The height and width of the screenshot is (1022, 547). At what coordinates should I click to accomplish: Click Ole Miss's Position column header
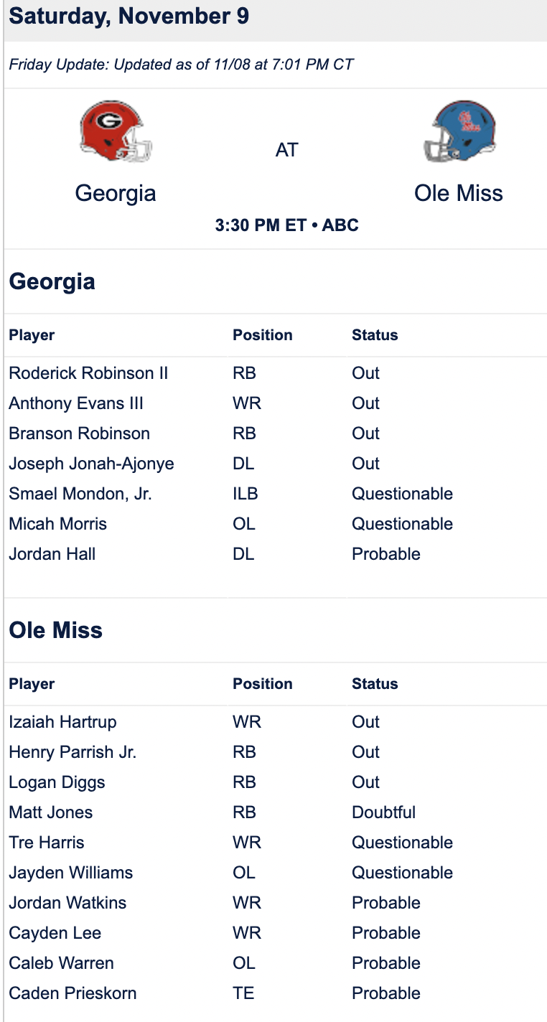pos(263,684)
